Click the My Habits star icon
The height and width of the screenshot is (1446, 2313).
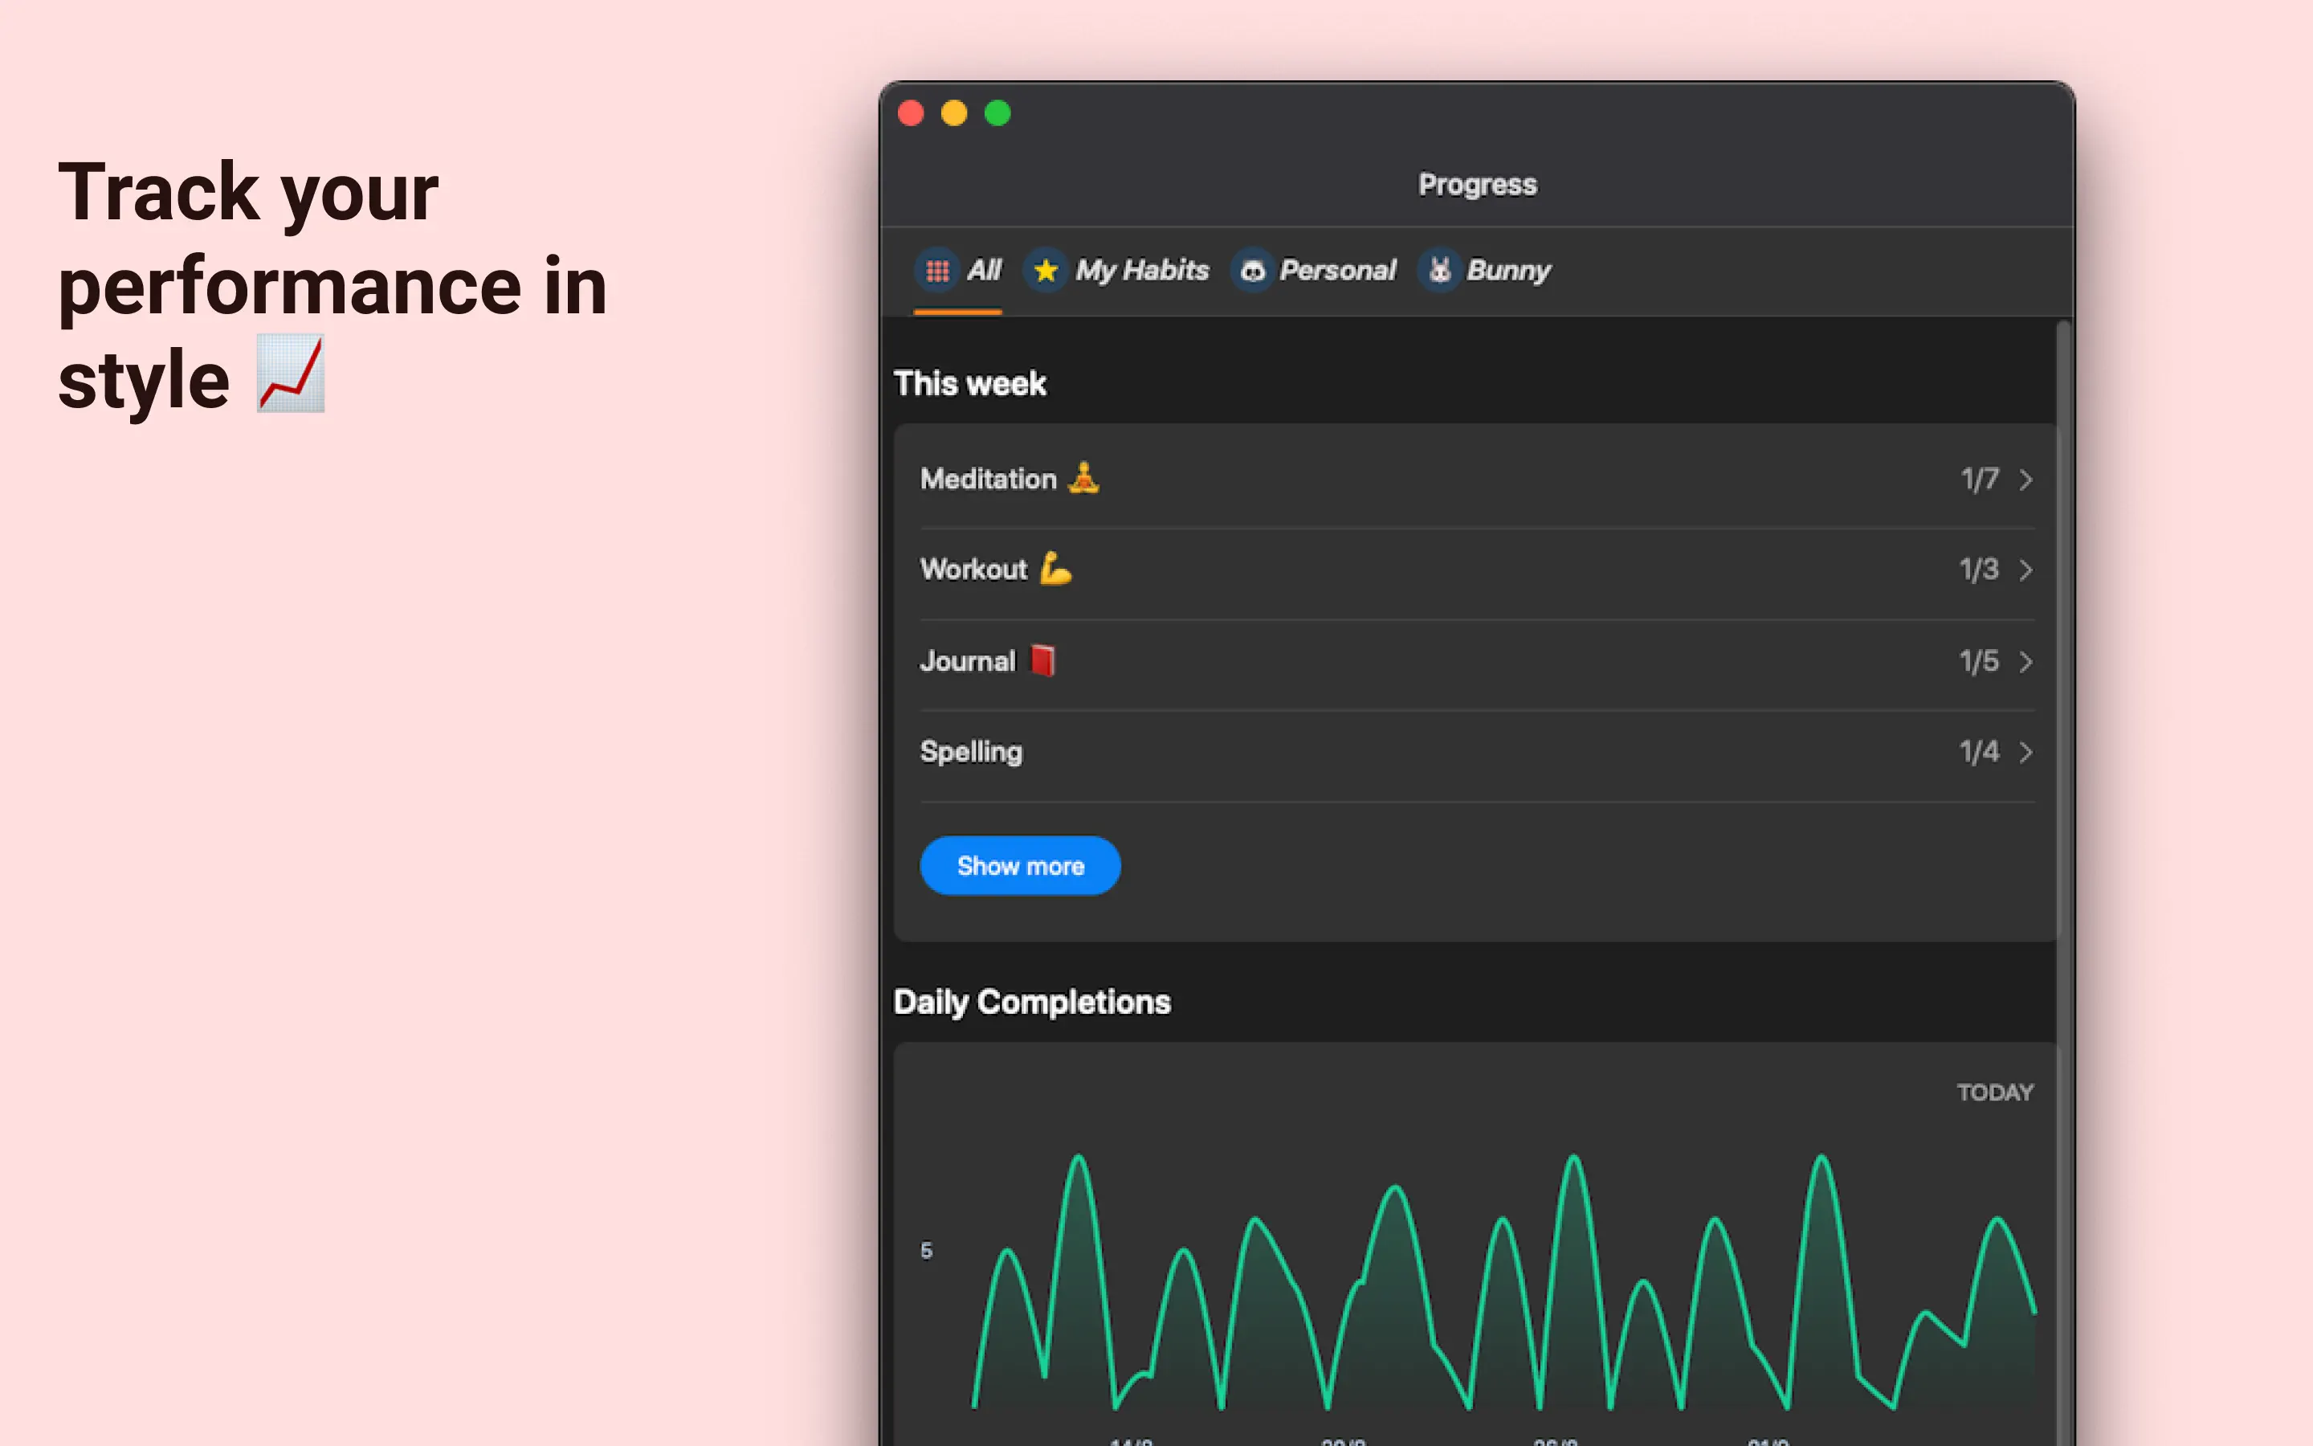1046,271
